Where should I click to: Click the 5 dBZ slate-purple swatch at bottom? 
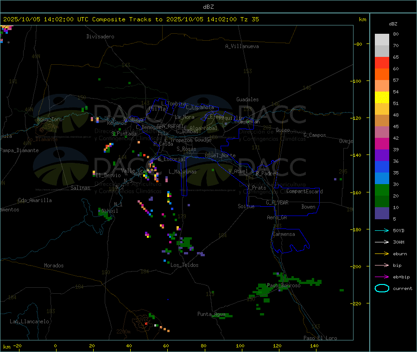tap(382, 213)
